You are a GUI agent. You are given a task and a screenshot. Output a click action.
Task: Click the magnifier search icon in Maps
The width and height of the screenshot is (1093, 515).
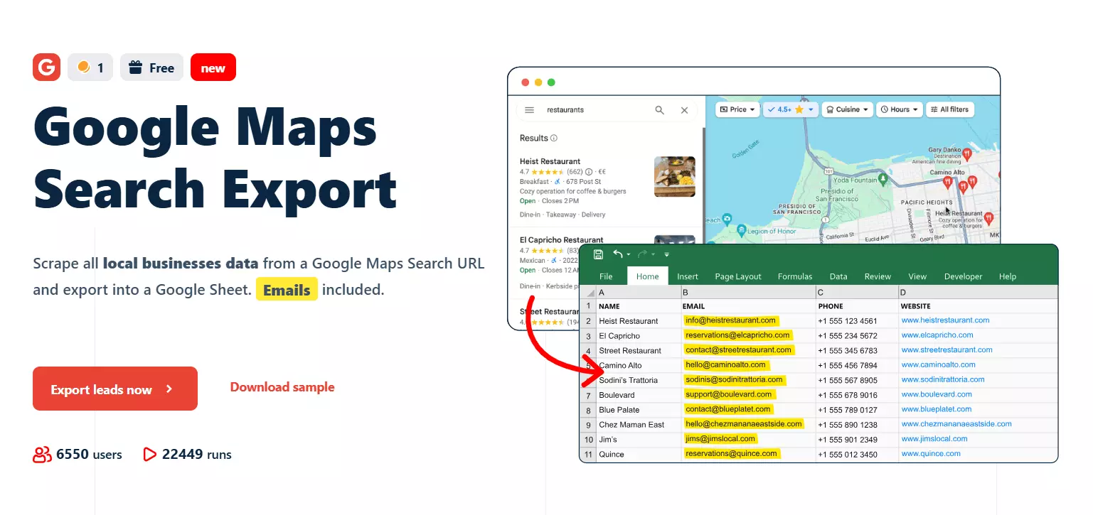point(660,110)
